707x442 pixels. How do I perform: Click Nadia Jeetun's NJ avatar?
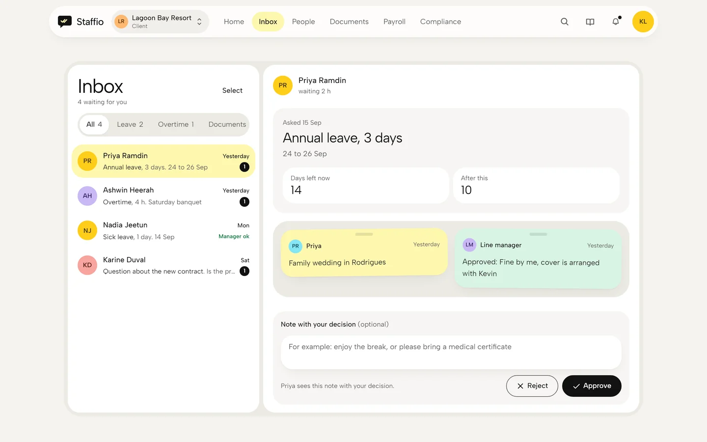pos(87,231)
